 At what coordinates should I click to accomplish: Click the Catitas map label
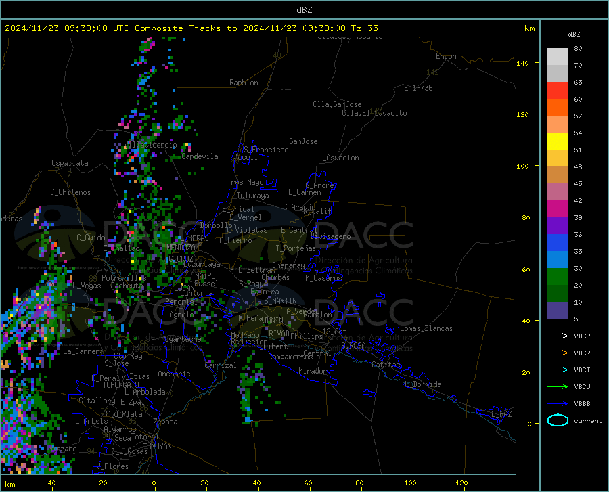(x=386, y=365)
